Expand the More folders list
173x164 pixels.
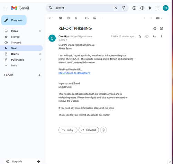coord(21,65)
